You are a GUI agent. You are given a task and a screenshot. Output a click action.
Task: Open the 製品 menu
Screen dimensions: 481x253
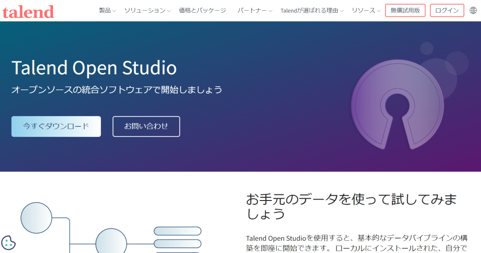tap(108, 10)
